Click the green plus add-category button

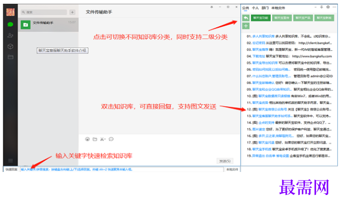[246, 26]
